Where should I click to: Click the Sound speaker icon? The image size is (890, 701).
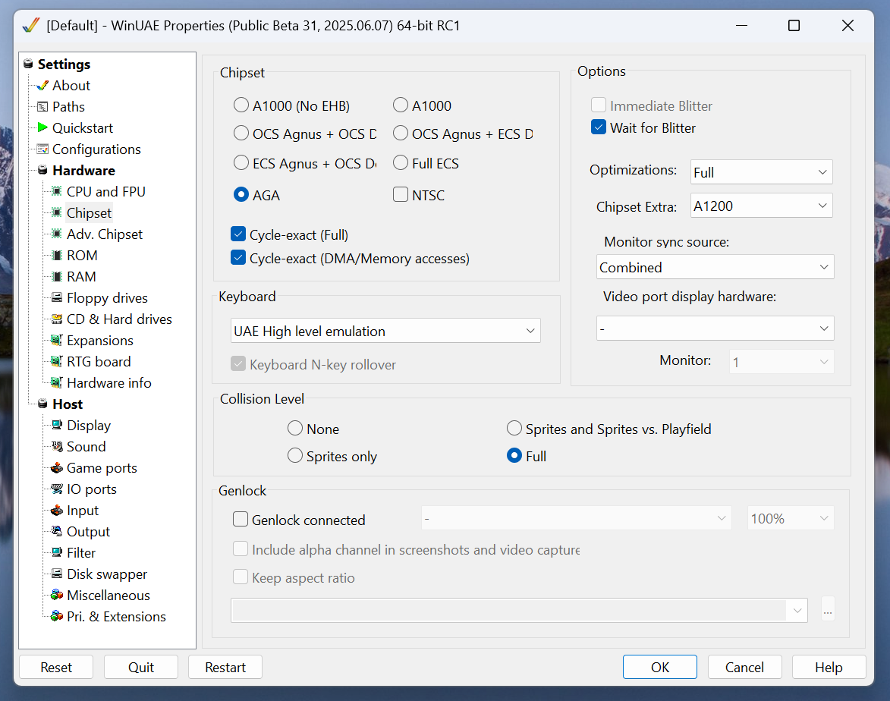point(57,446)
